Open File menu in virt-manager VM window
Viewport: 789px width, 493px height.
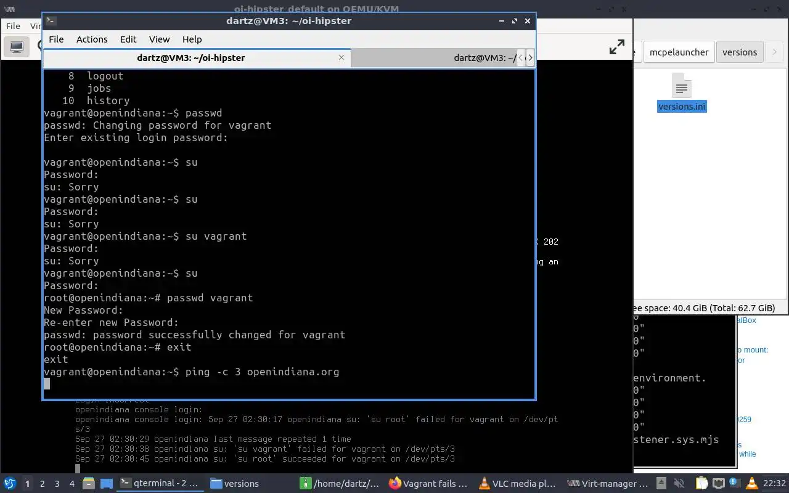tap(13, 26)
